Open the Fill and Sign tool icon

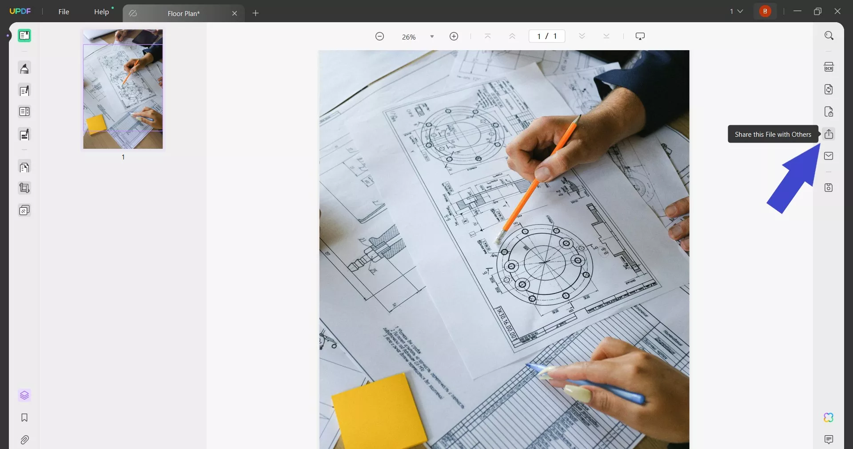pos(24,134)
